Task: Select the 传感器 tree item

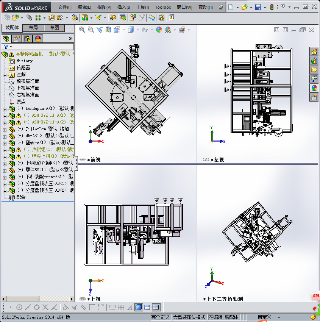Action: coord(23,67)
